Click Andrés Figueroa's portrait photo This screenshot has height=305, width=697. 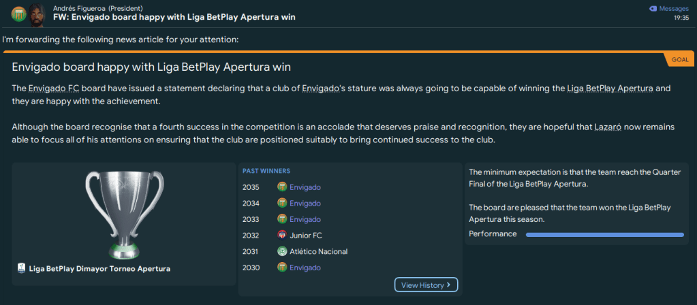[38, 13]
